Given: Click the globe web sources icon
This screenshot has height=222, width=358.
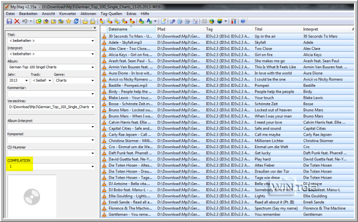Looking at the screenshot, I should [x=211, y=21].
